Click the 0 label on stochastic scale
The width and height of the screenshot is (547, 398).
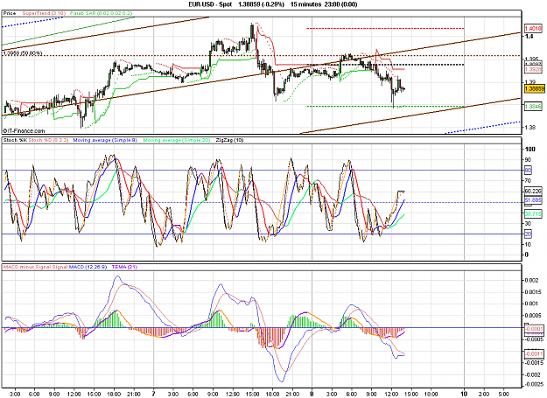tap(527, 255)
